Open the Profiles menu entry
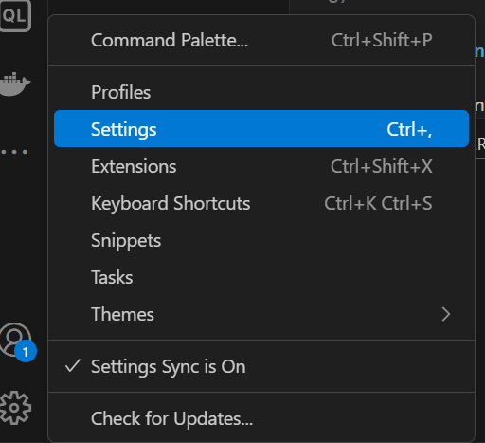The width and height of the screenshot is (485, 443). tap(261, 92)
